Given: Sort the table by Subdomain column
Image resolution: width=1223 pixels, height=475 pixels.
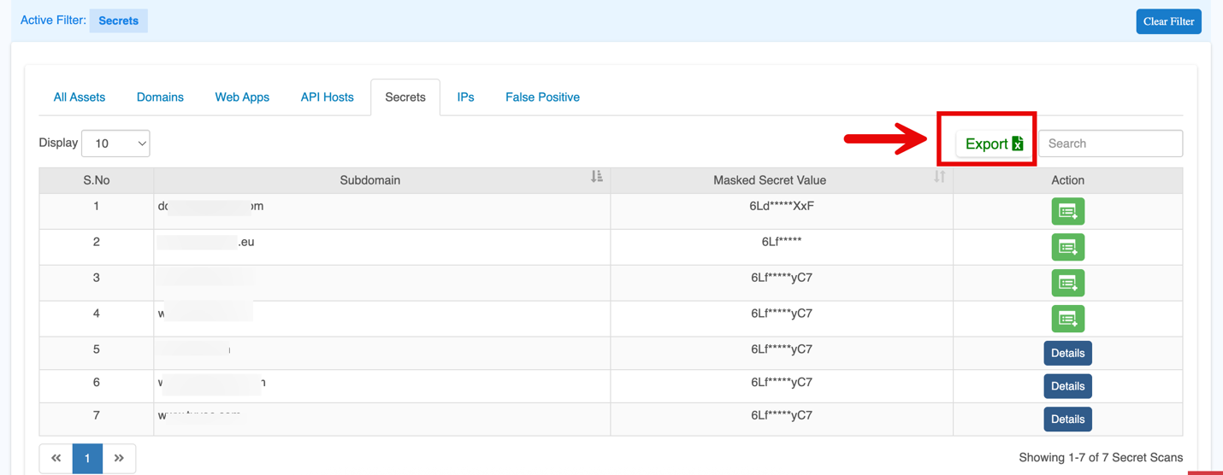Looking at the screenshot, I should point(596,177).
